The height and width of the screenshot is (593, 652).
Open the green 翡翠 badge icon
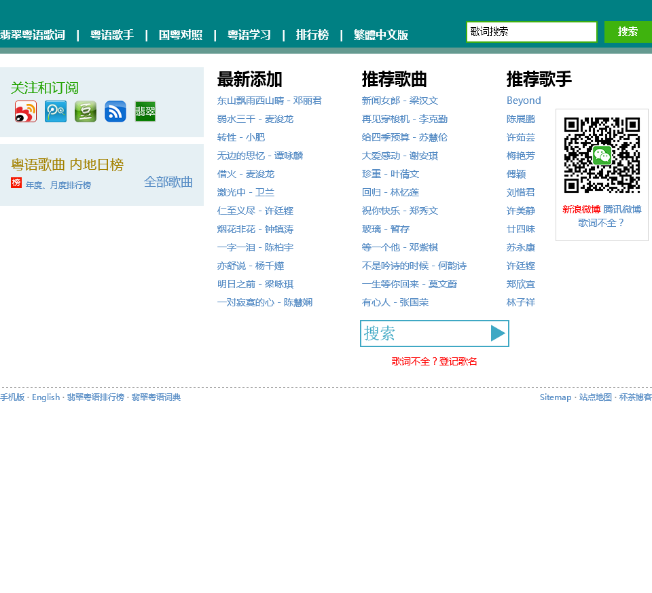pyautogui.click(x=145, y=111)
